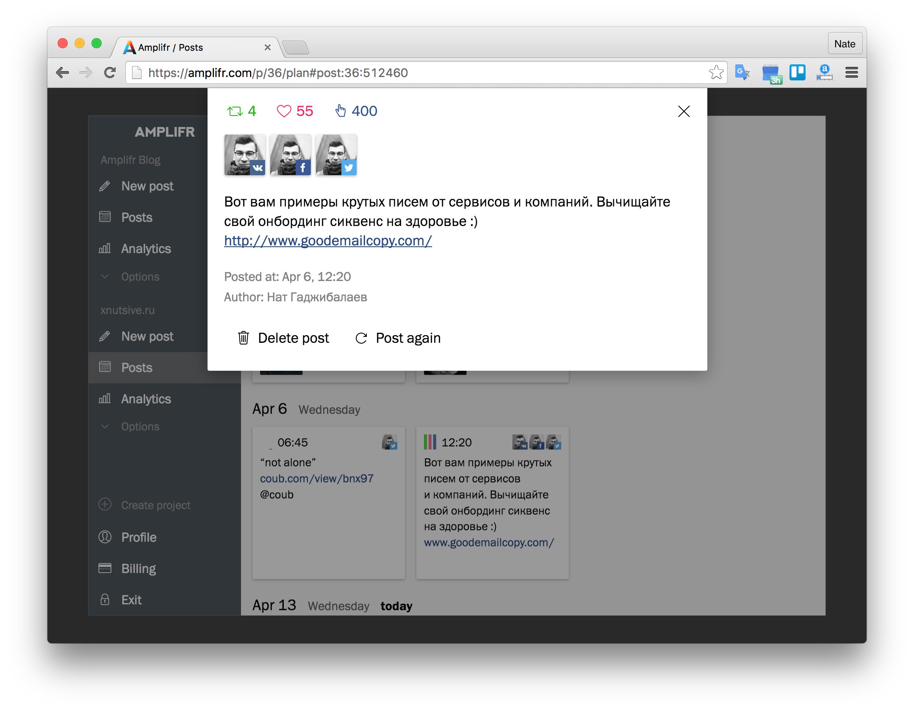The width and height of the screenshot is (914, 711).
Task: Open the coub.com/view/bnx97 link
Action: click(317, 479)
